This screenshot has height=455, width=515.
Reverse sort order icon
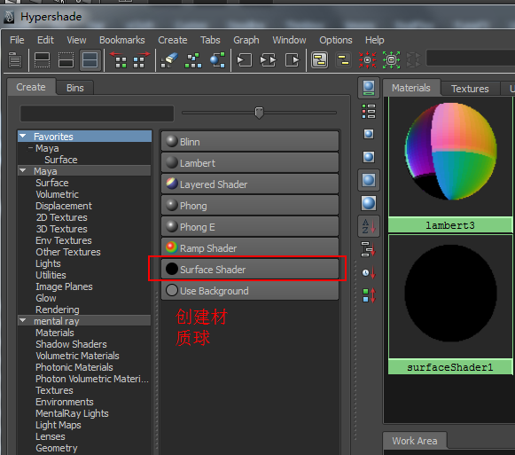369,295
